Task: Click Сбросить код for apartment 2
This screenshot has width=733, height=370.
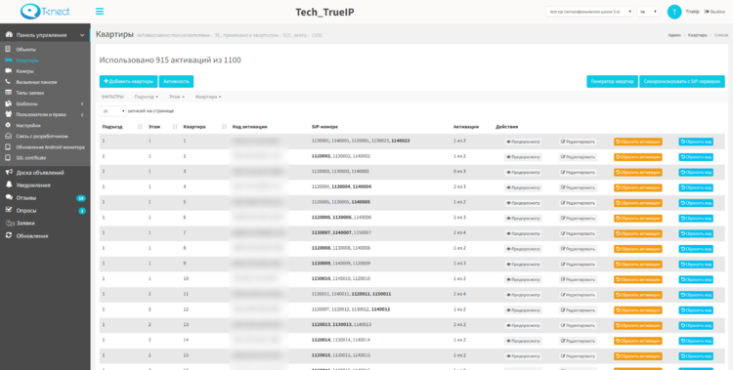Action: coord(696,157)
